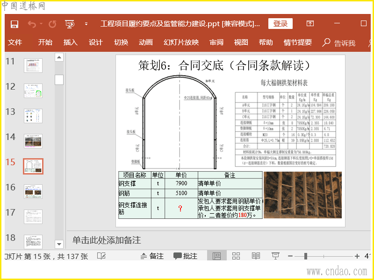Image resolution: width=374 pixels, height=280 pixels.
Task: Toggle Normal view button in status bar
Action: 216,256
